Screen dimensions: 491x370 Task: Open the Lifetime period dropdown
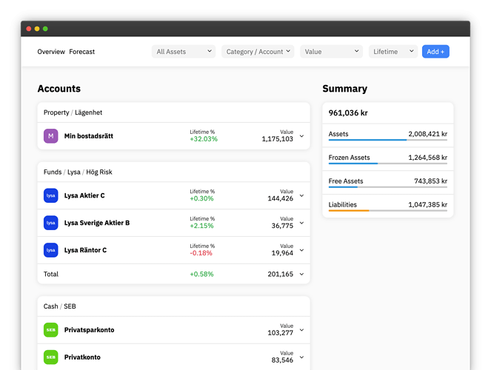pyautogui.click(x=393, y=52)
